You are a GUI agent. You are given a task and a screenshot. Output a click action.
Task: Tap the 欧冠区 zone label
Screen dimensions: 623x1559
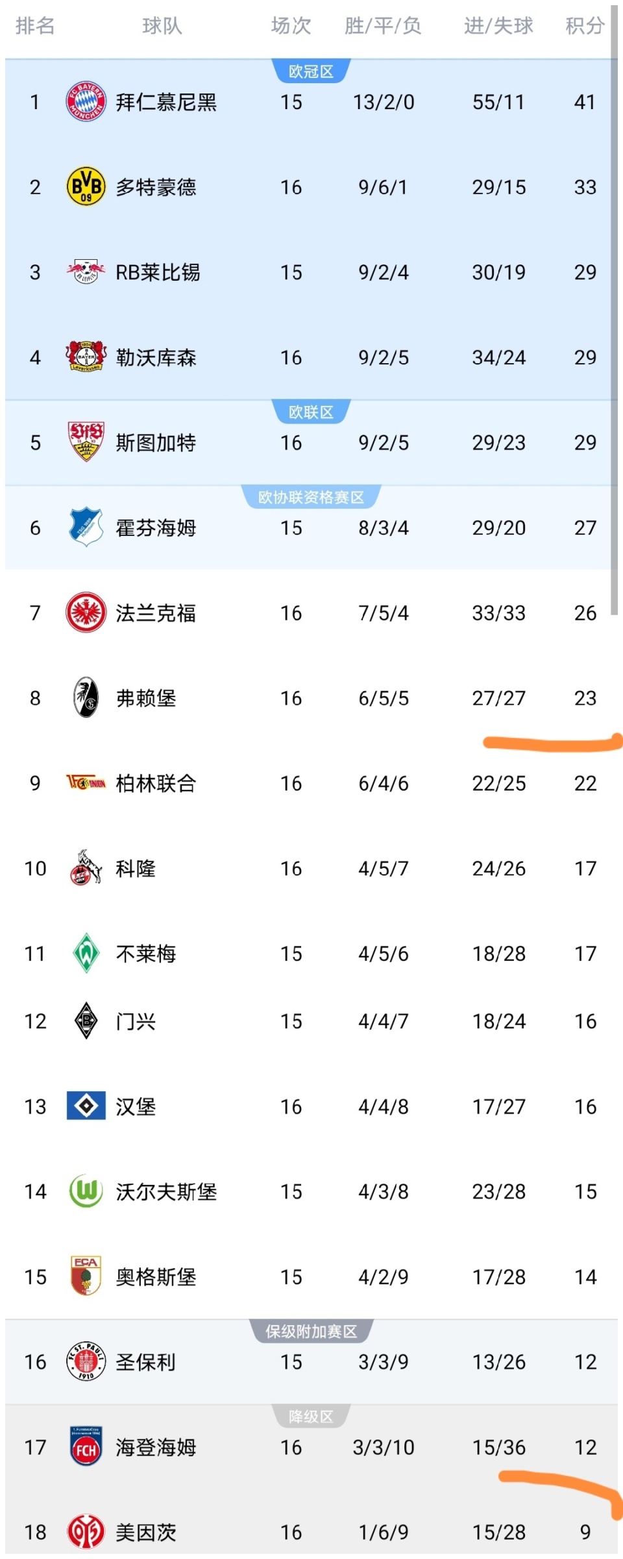(x=311, y=71)
